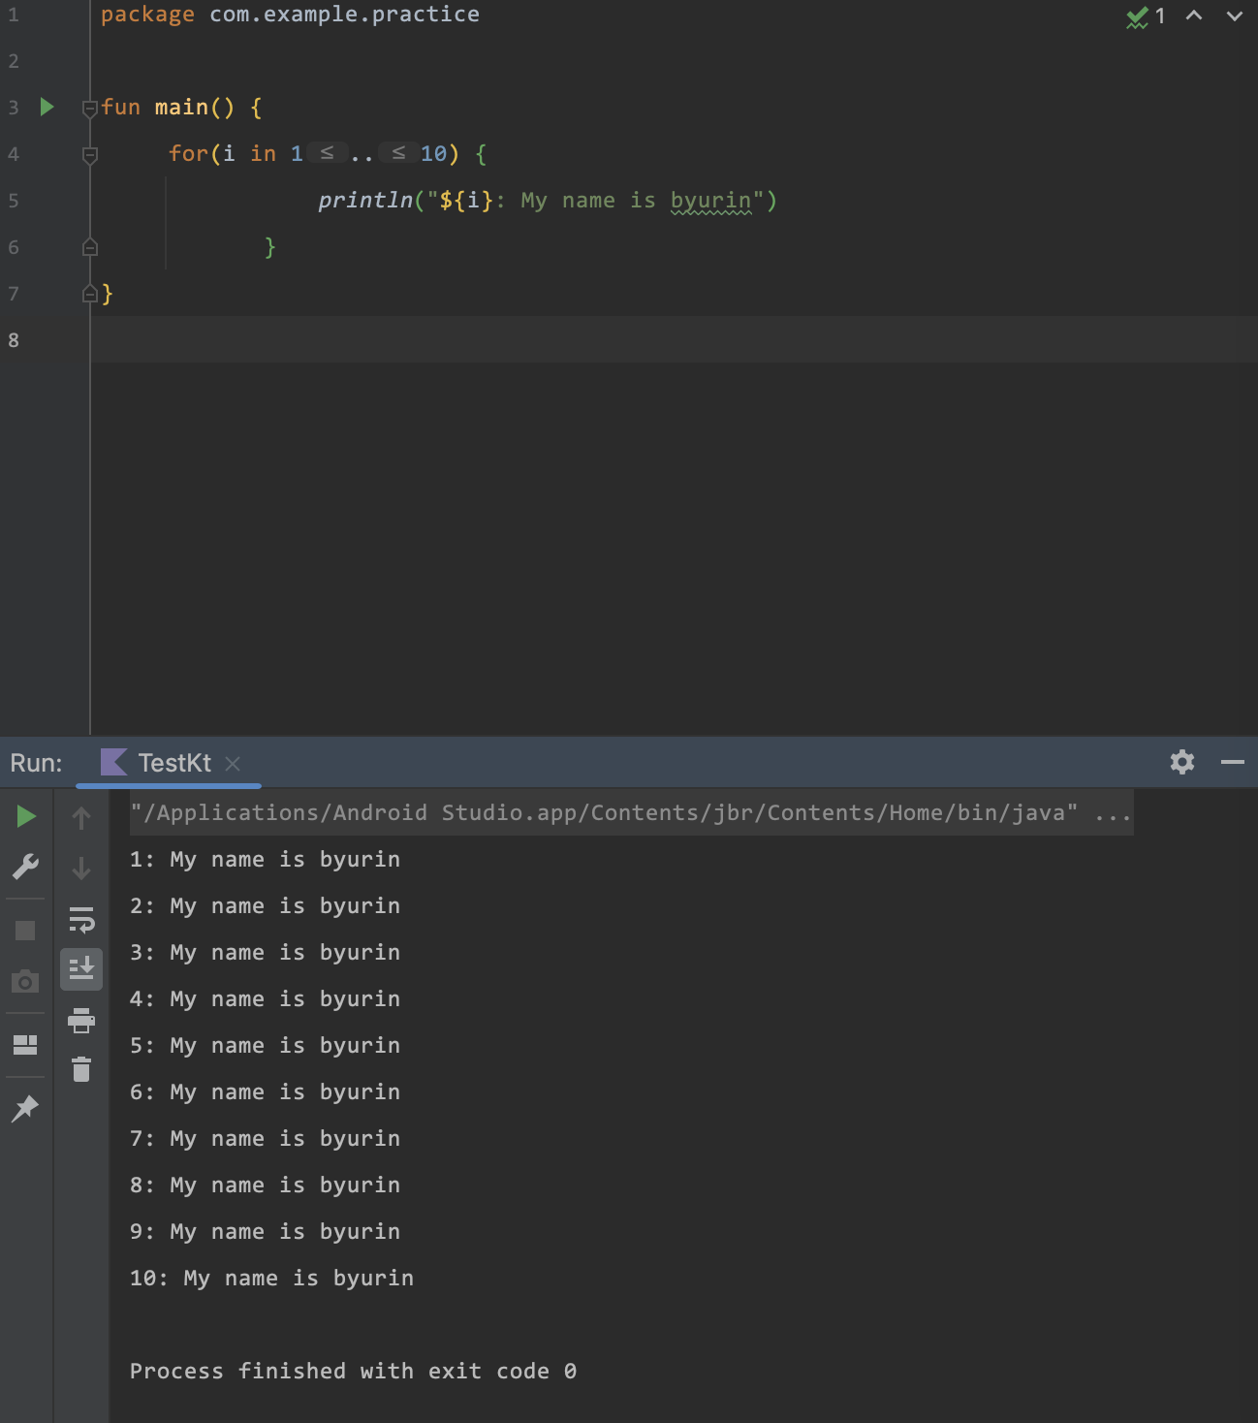This screenshot has height=1423, width=1258.
Task: Click the 'Run:' panel label
Action: [36, 763]
